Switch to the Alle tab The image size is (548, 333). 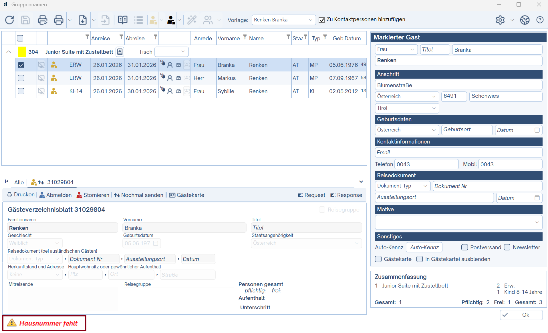[x=19, y=182]
